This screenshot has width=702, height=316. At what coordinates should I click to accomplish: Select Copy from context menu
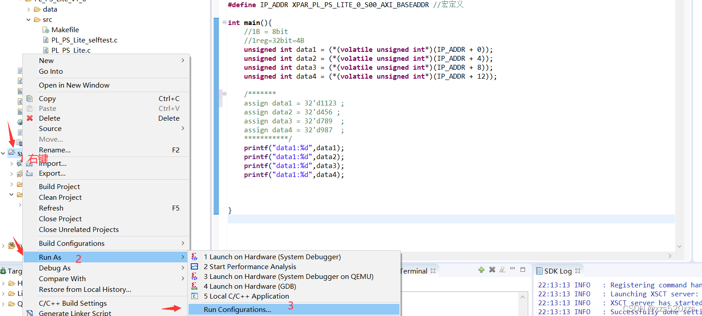106,98
